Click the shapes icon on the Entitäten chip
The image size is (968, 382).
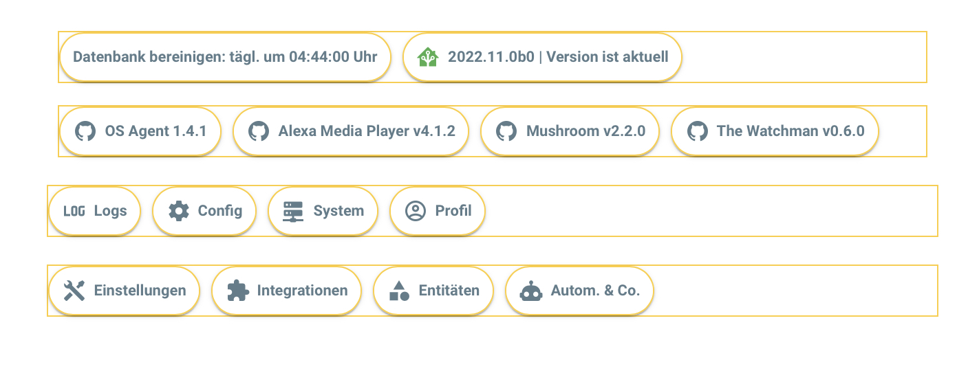click(399, 291)
